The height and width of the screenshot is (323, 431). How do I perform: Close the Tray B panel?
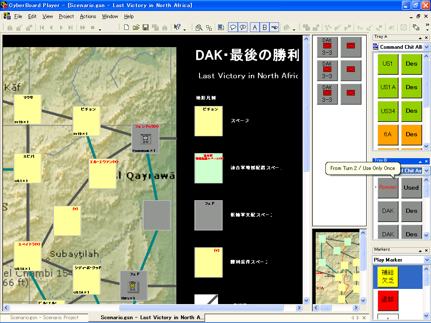tap(426, 161)
